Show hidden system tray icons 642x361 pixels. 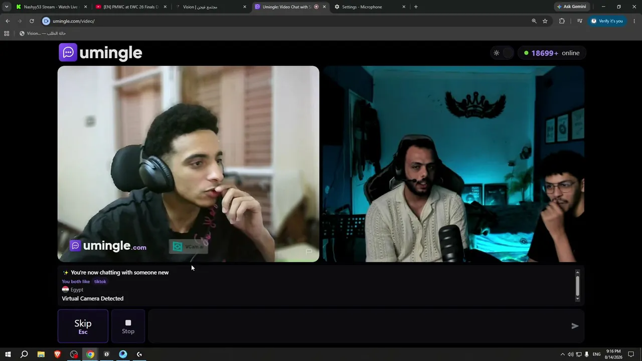[x=562, y=354]
